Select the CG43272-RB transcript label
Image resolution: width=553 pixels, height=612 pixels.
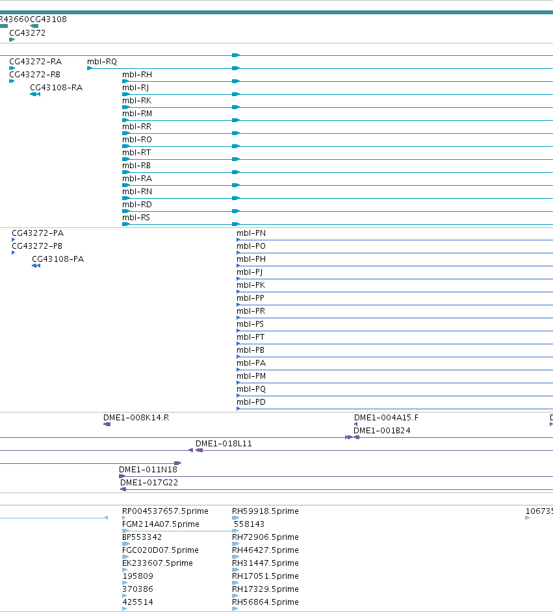tap(34, 74)
